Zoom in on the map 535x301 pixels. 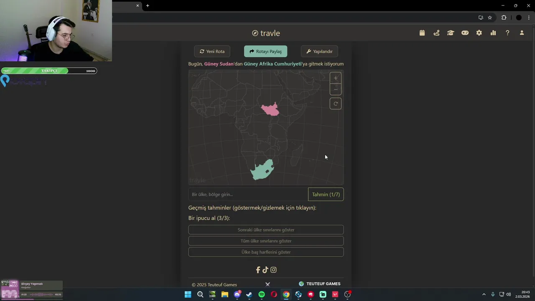coord(336,78)
